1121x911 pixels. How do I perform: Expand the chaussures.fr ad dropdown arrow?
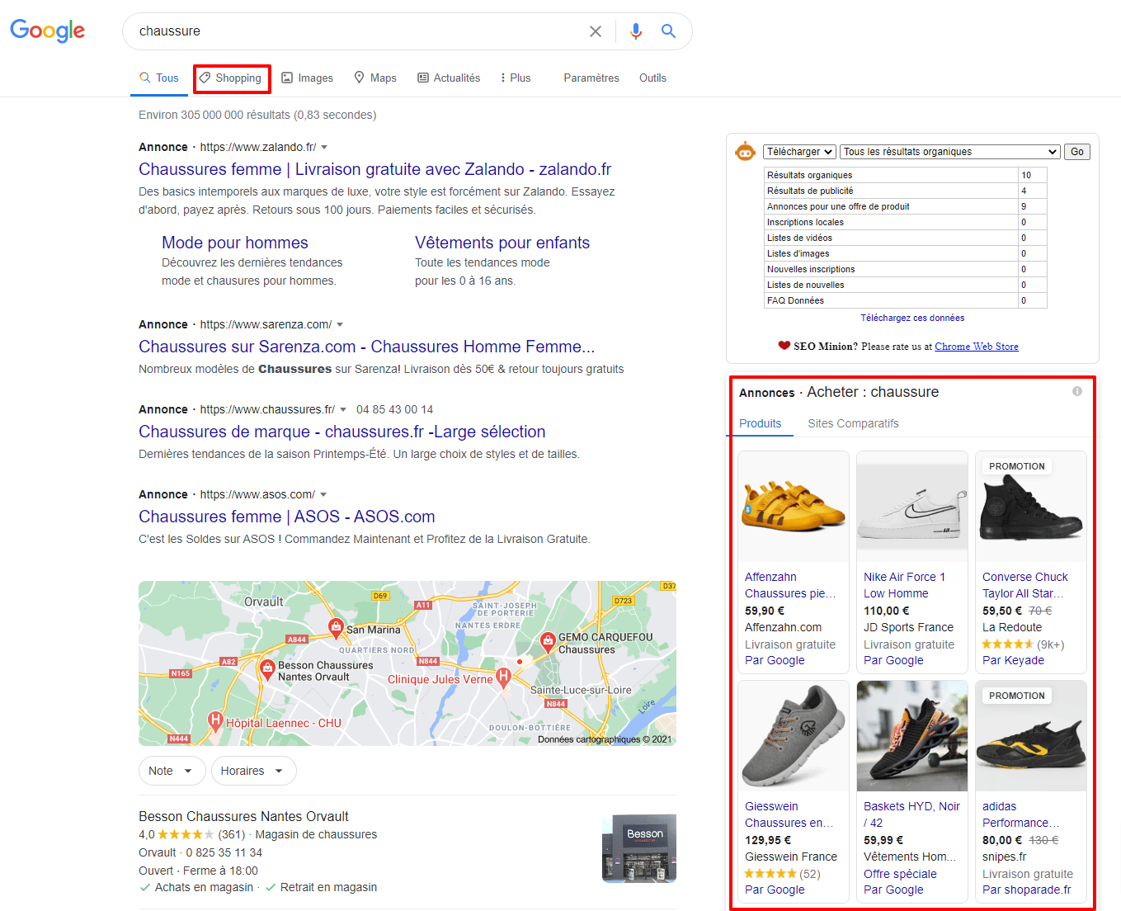343,410
